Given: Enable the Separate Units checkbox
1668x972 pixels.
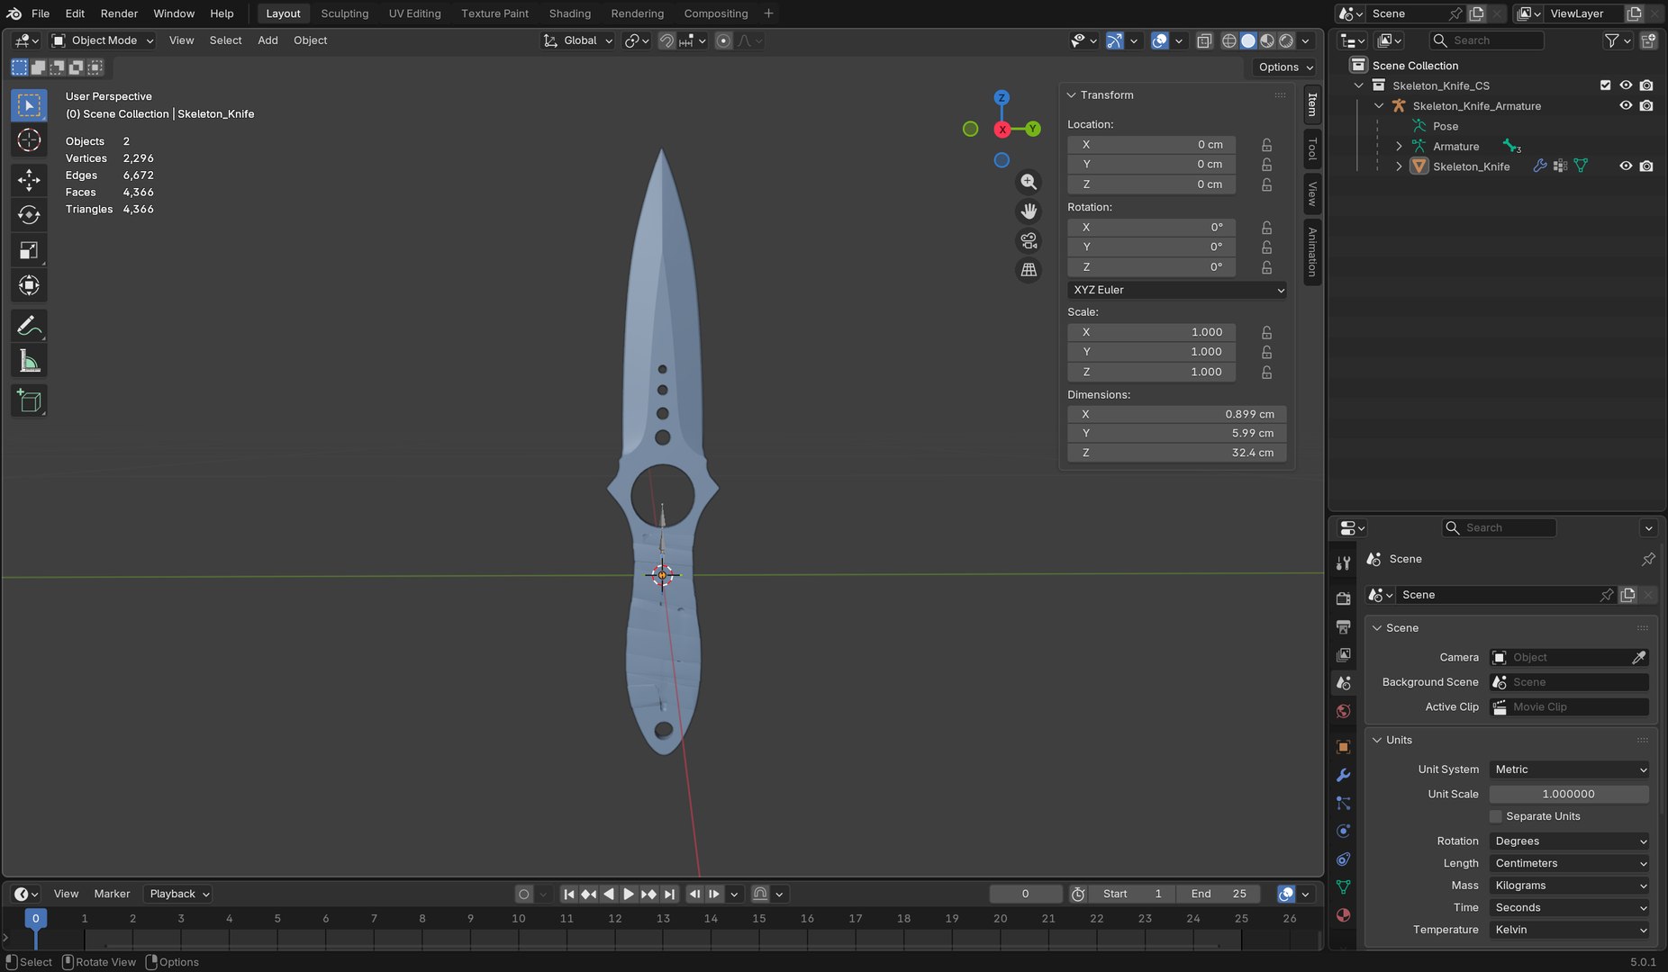Looking at the screenshot, I should coord(1496,816).
